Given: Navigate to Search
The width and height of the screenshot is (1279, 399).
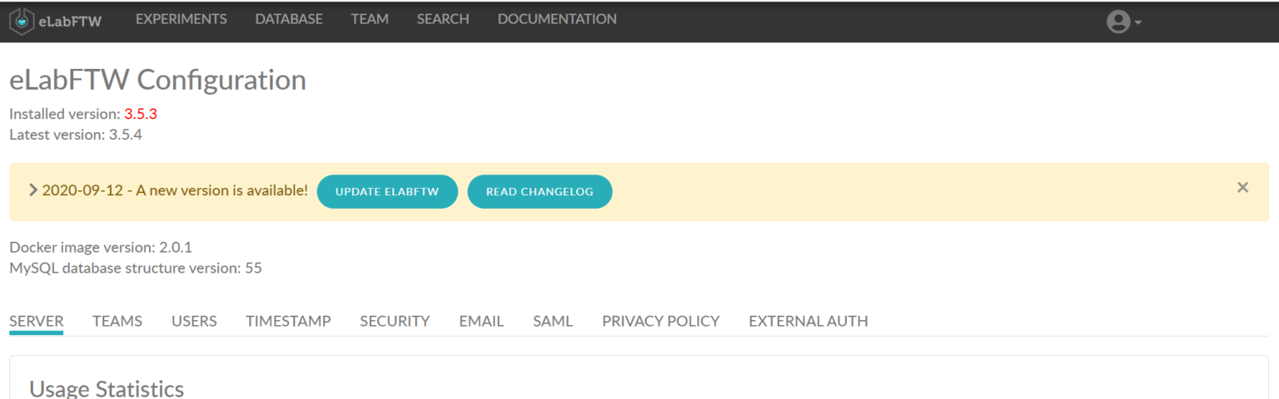Looking at the screenshot, I should click(x=443, y=19).
